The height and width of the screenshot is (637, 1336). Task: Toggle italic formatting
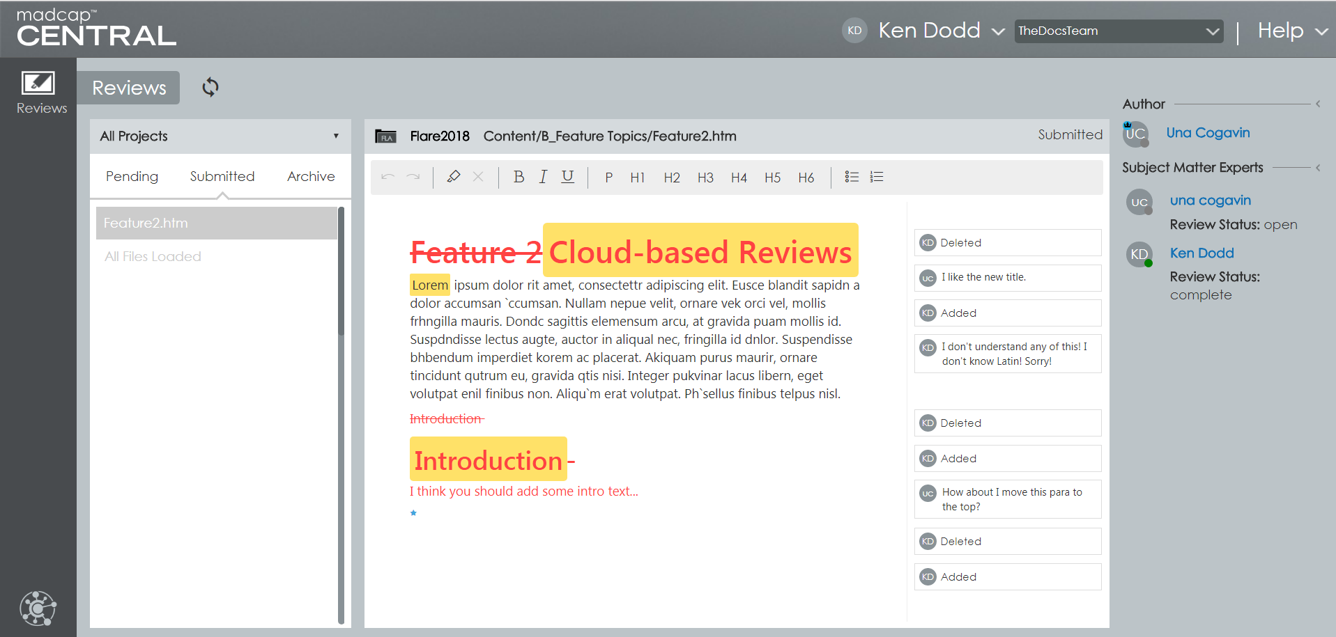[543, 177]
